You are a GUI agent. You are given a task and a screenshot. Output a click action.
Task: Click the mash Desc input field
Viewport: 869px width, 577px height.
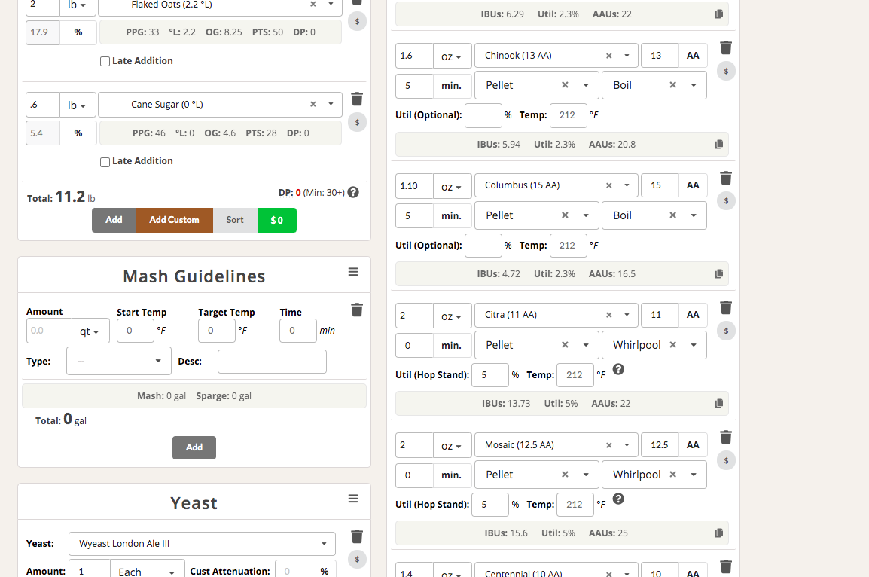point(272,362)
